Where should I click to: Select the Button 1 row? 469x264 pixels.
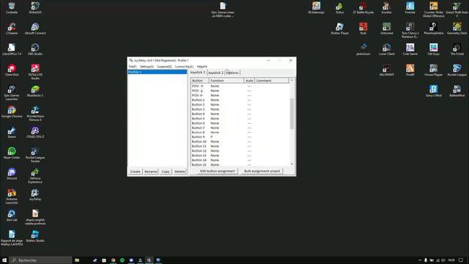point(240,100)
